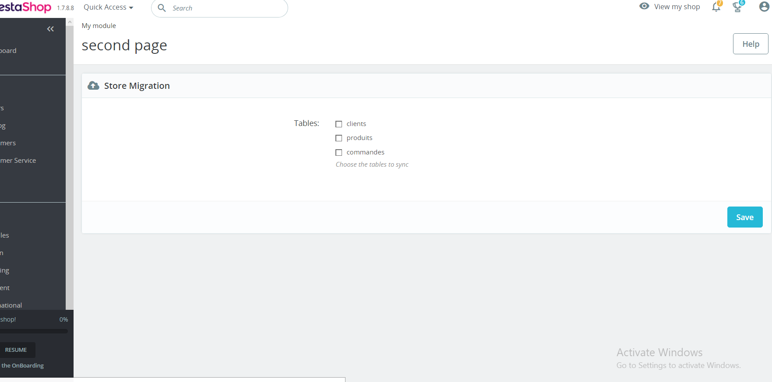772x382 pixels.
Task: Click the produits label text
Action: pyautogui.click(x=360, y=138)
